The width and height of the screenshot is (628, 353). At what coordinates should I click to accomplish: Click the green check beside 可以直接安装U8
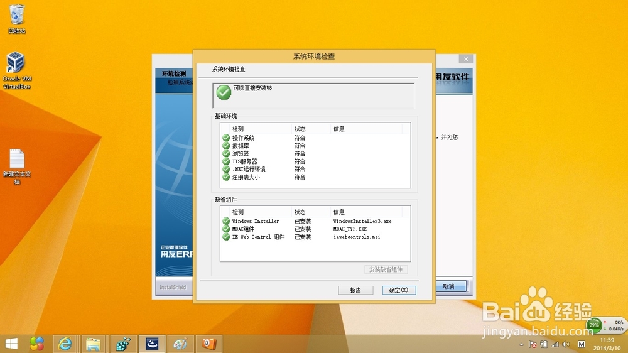pos(224,92)
